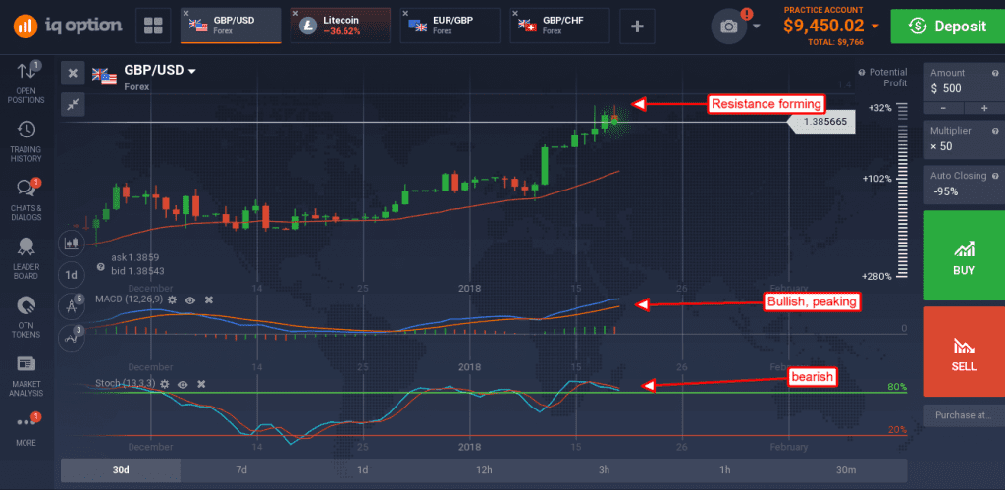Click the collapse chart arrows icon
1005x490 pixels.
73,104
